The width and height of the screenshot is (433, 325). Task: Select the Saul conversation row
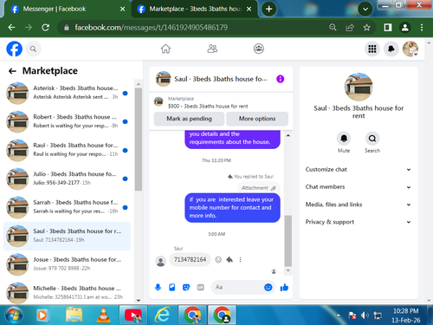coord(67,236)
